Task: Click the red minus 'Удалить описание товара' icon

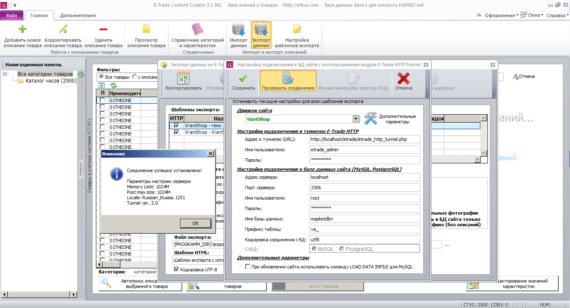Action: coord(103,29)
